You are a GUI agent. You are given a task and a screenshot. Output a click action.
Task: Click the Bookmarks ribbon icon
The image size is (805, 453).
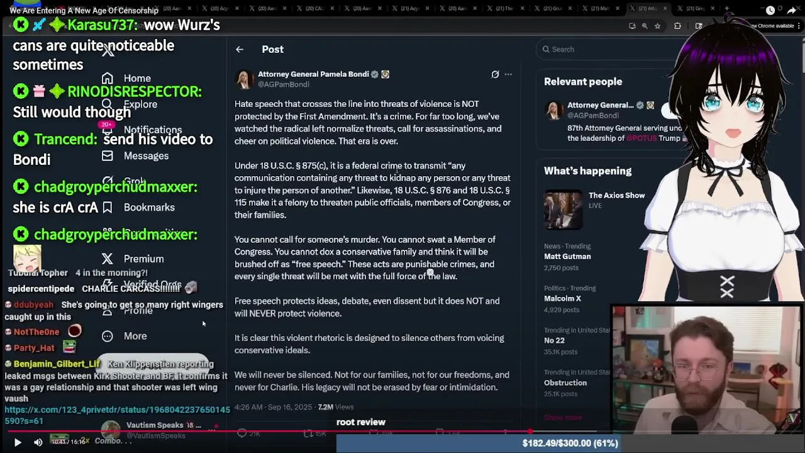click(x=108, y=208)
